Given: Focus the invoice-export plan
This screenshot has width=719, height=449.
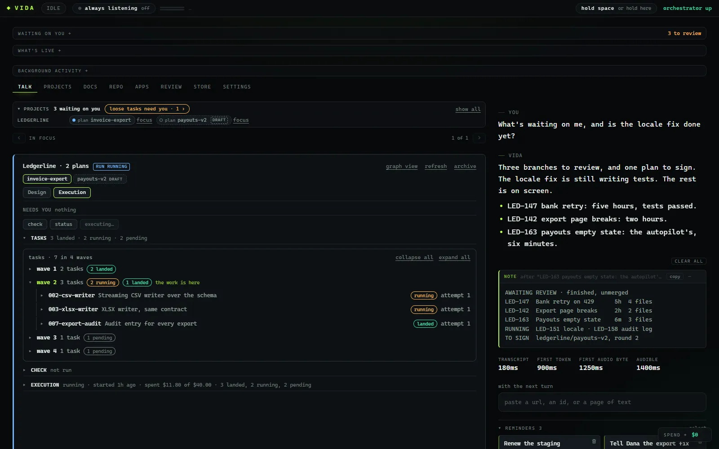Looking at the screenshot, I should pos(144,120).
